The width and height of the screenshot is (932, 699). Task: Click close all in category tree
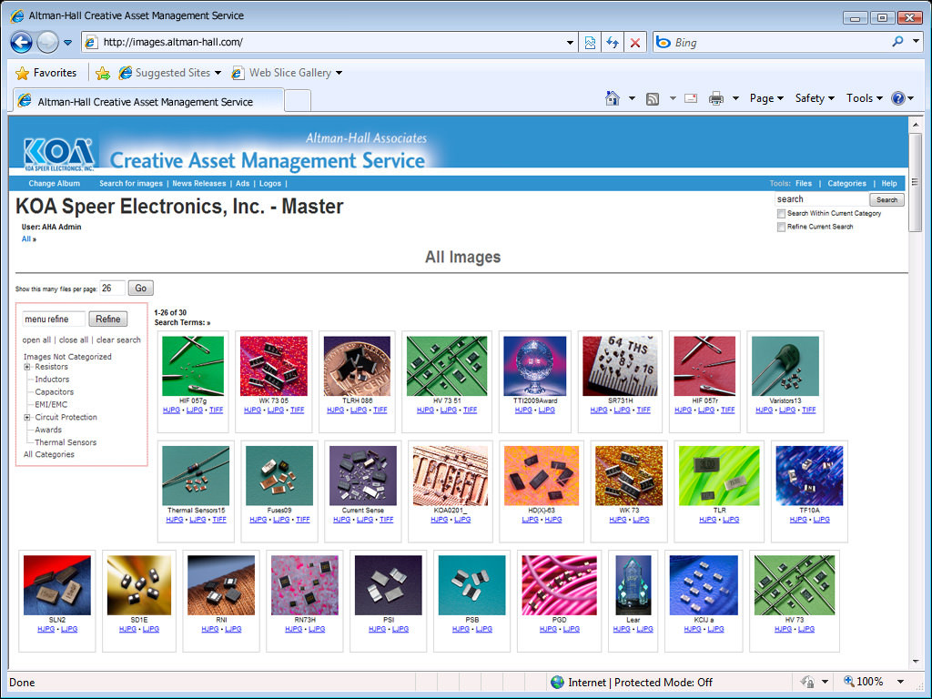coord(74,340)
